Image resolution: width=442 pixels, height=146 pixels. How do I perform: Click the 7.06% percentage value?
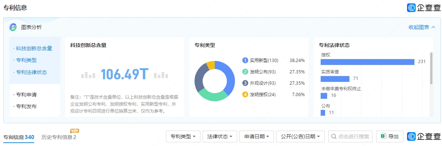(298, 94)
